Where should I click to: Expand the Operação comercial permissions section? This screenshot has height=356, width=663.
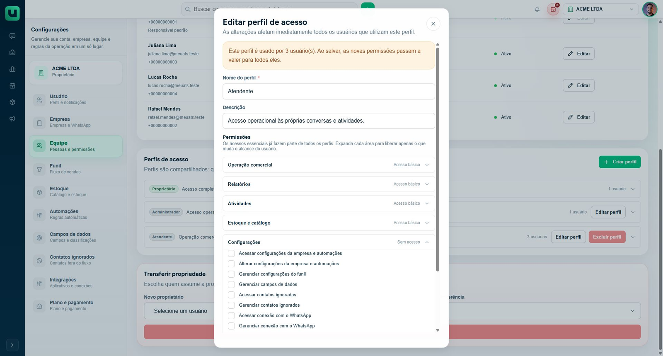tap(329, 165)
